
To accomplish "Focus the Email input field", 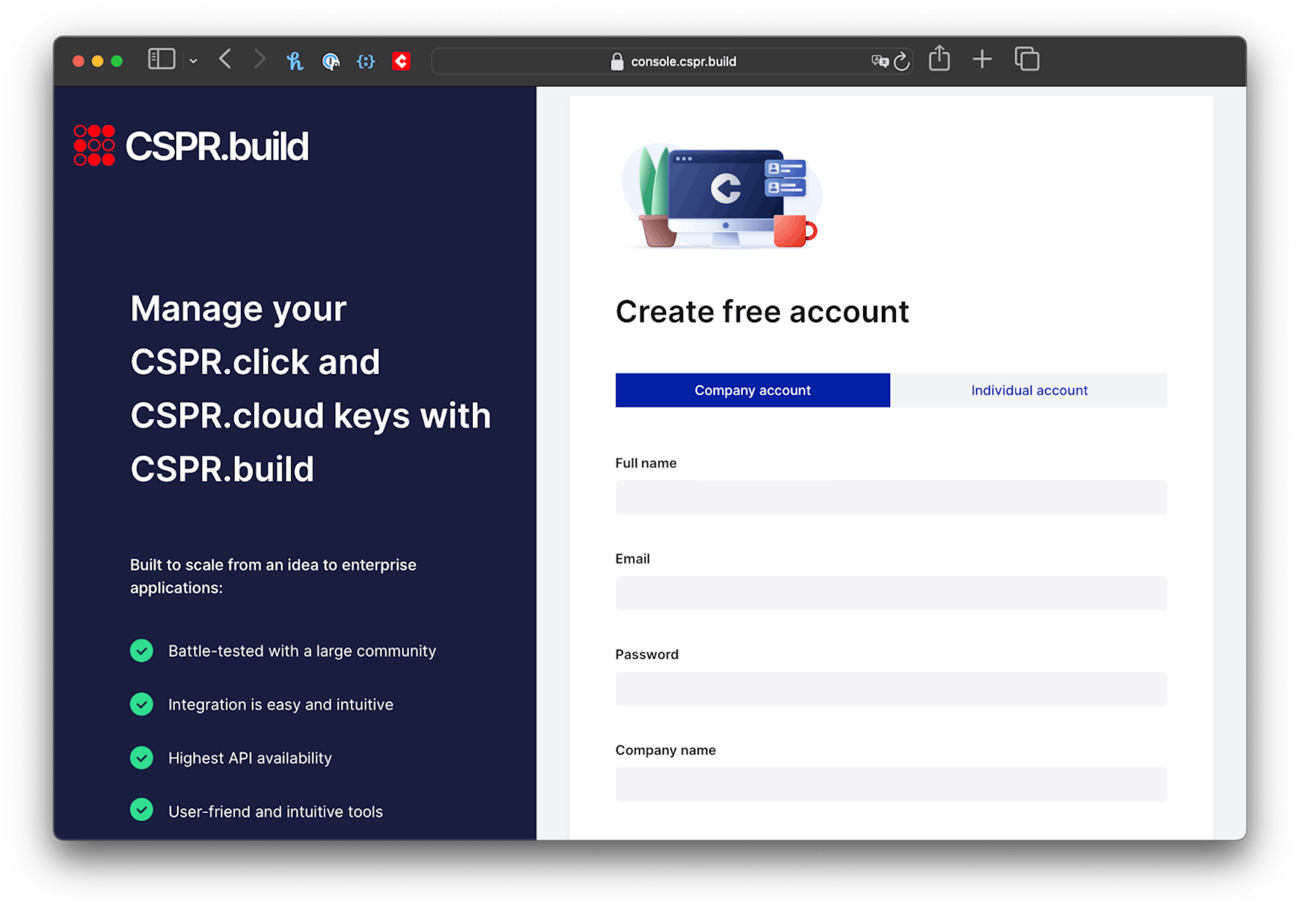I will tap(891, 593).
